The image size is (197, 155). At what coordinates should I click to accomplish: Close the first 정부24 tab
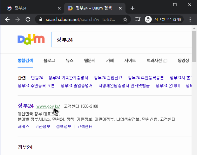click(x=59, y=8)
